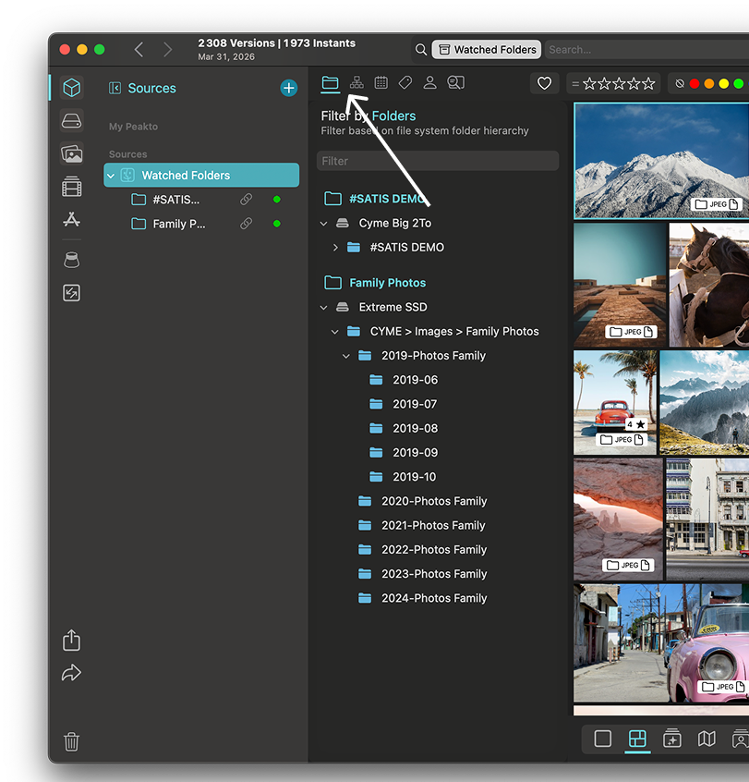The width and height of the screenshot is (749, 782).
Task: Click the film strip icon in the sidebar
Action: coord(71,188)
